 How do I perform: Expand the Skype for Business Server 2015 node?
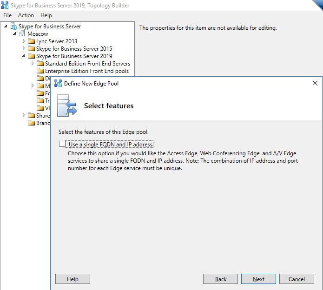click(x=24, y=48)
